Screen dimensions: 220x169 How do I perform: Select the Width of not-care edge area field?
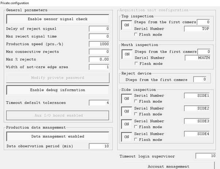(99, 67)
